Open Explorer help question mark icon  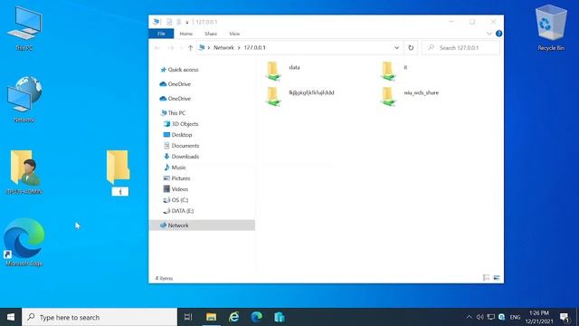coord(498,34)
